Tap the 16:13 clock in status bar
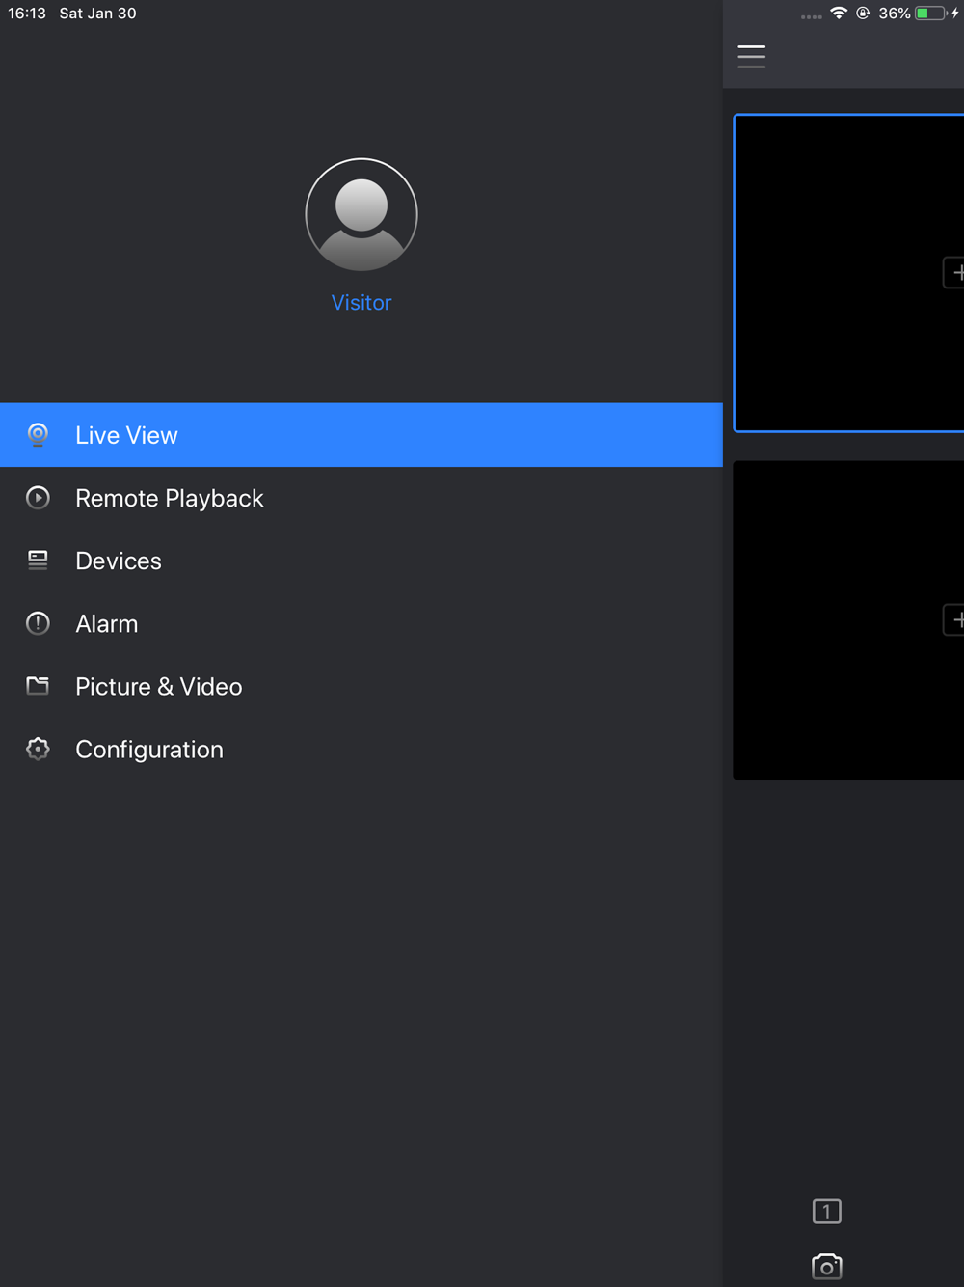 27,14
